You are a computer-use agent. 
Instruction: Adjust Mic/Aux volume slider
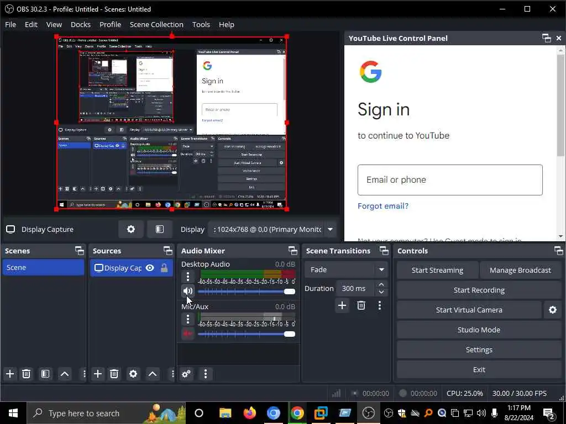pos(247,334)
